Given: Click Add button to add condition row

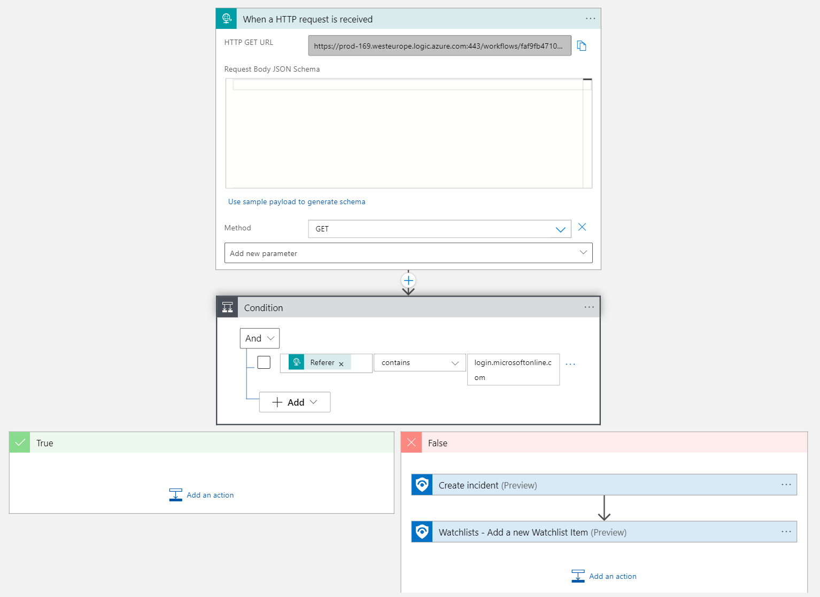Looking at the screenshot, I should point(295,402).
